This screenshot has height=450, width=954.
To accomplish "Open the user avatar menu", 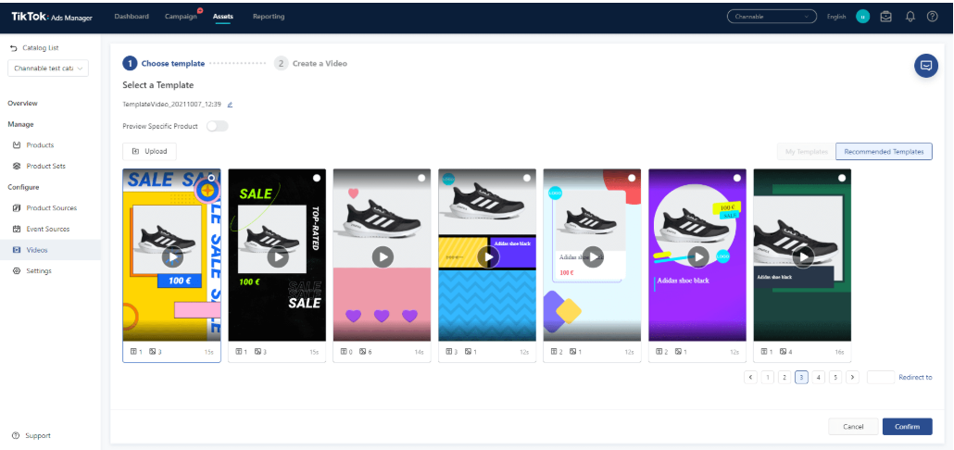I will (862, 17).
